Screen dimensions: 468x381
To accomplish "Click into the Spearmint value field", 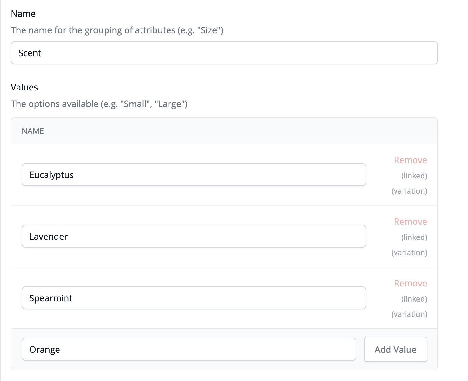I will [x=194, y=298].
